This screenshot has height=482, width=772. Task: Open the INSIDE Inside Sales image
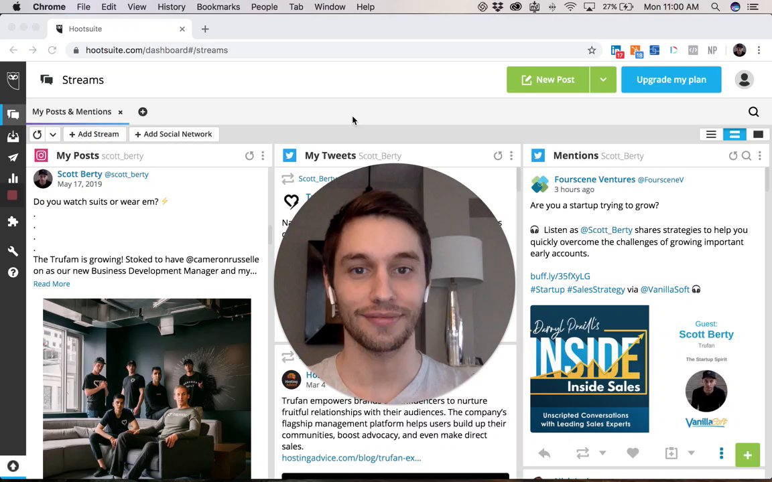tap(589, 369)
